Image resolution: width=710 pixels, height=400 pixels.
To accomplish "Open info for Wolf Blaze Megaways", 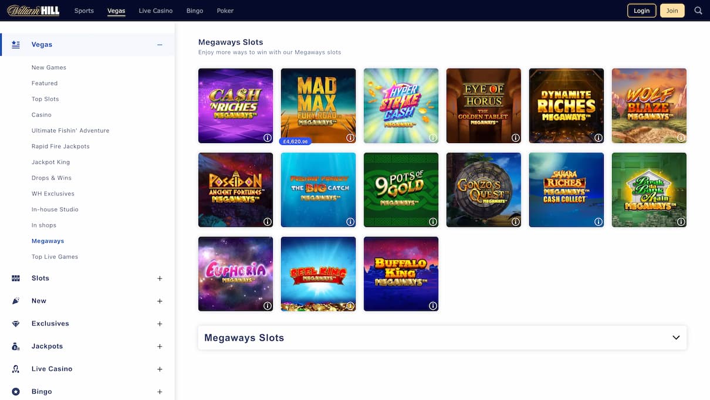I will coord(681,138).
